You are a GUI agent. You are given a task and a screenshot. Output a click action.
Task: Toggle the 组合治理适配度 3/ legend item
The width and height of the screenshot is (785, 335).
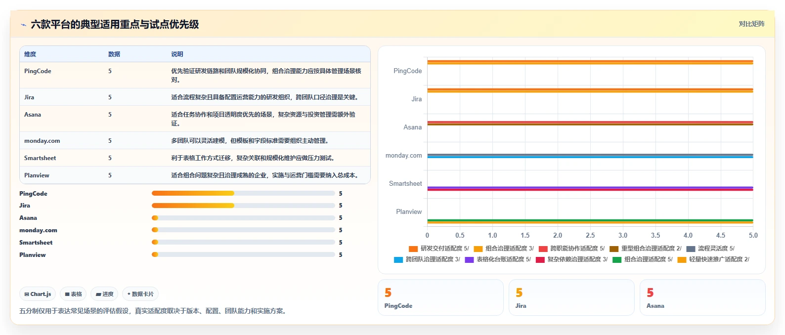coord(503,249)
